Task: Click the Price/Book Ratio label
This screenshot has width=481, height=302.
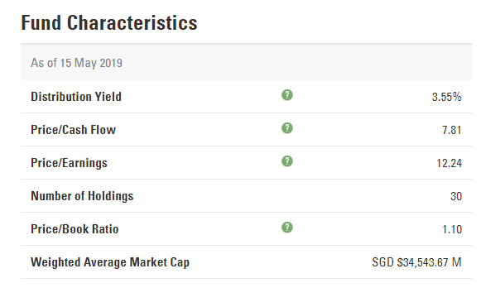Action: click(75, 229)
